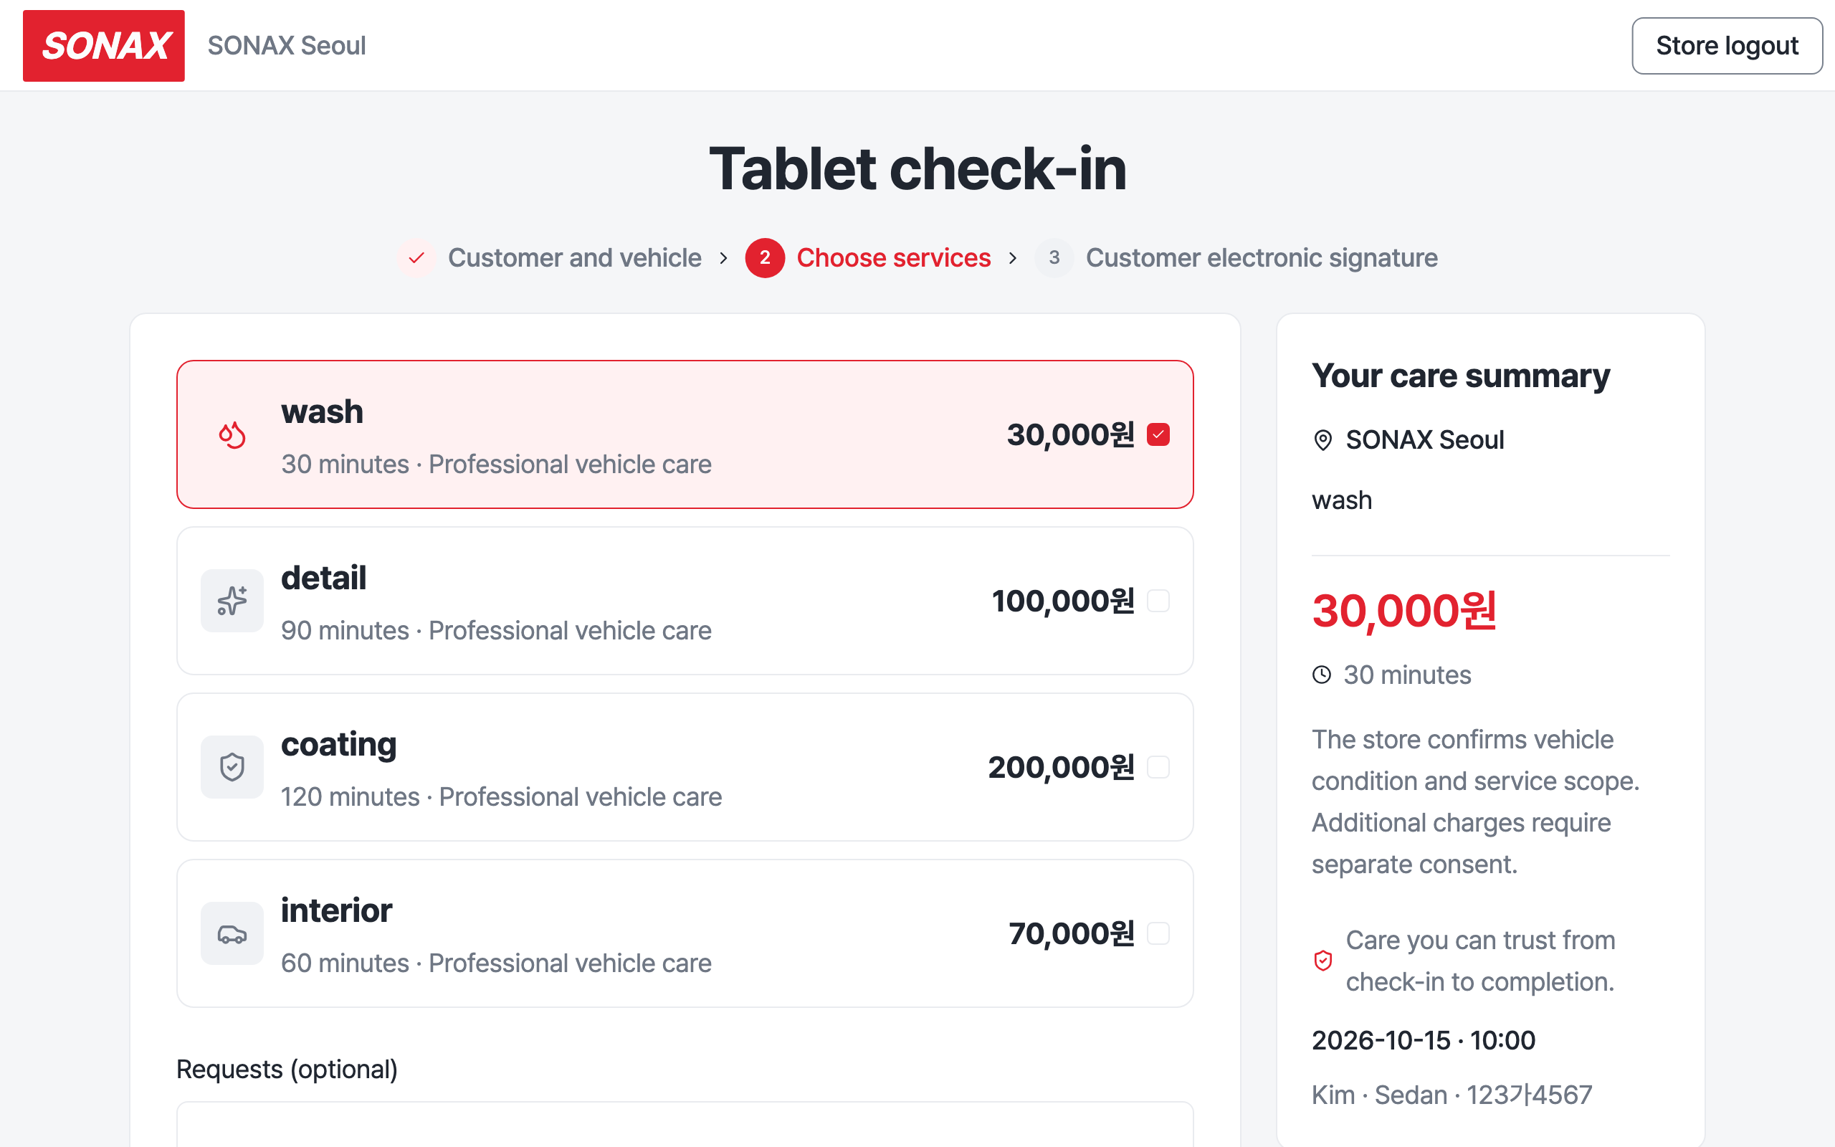Click the completed step checkmark icon
The height and width of the screenshot is (1147, 1835).
416,258
